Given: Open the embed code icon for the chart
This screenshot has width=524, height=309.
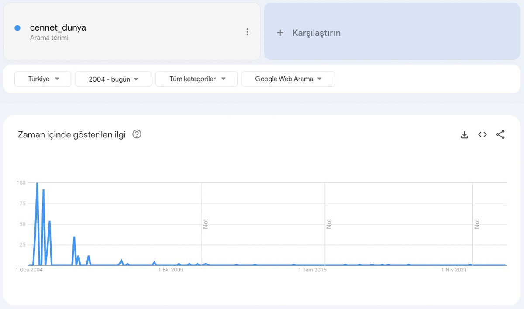Looking at the screenshot, I should tap(483, 135).
